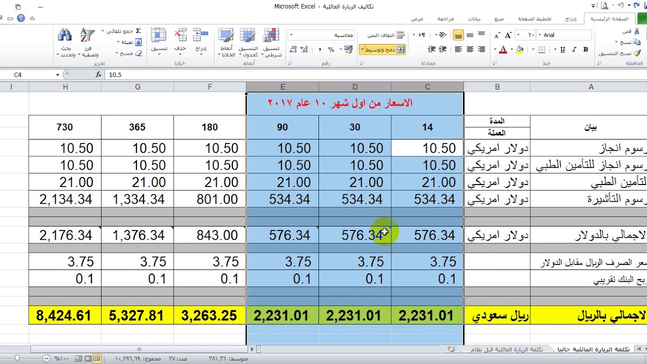Apply the yellow fill color bucket

point(521,50)
